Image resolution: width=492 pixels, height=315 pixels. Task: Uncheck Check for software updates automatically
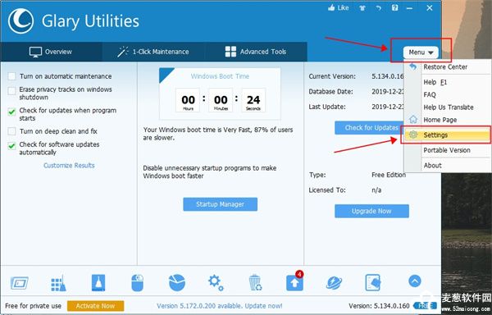tap(11, 146)
